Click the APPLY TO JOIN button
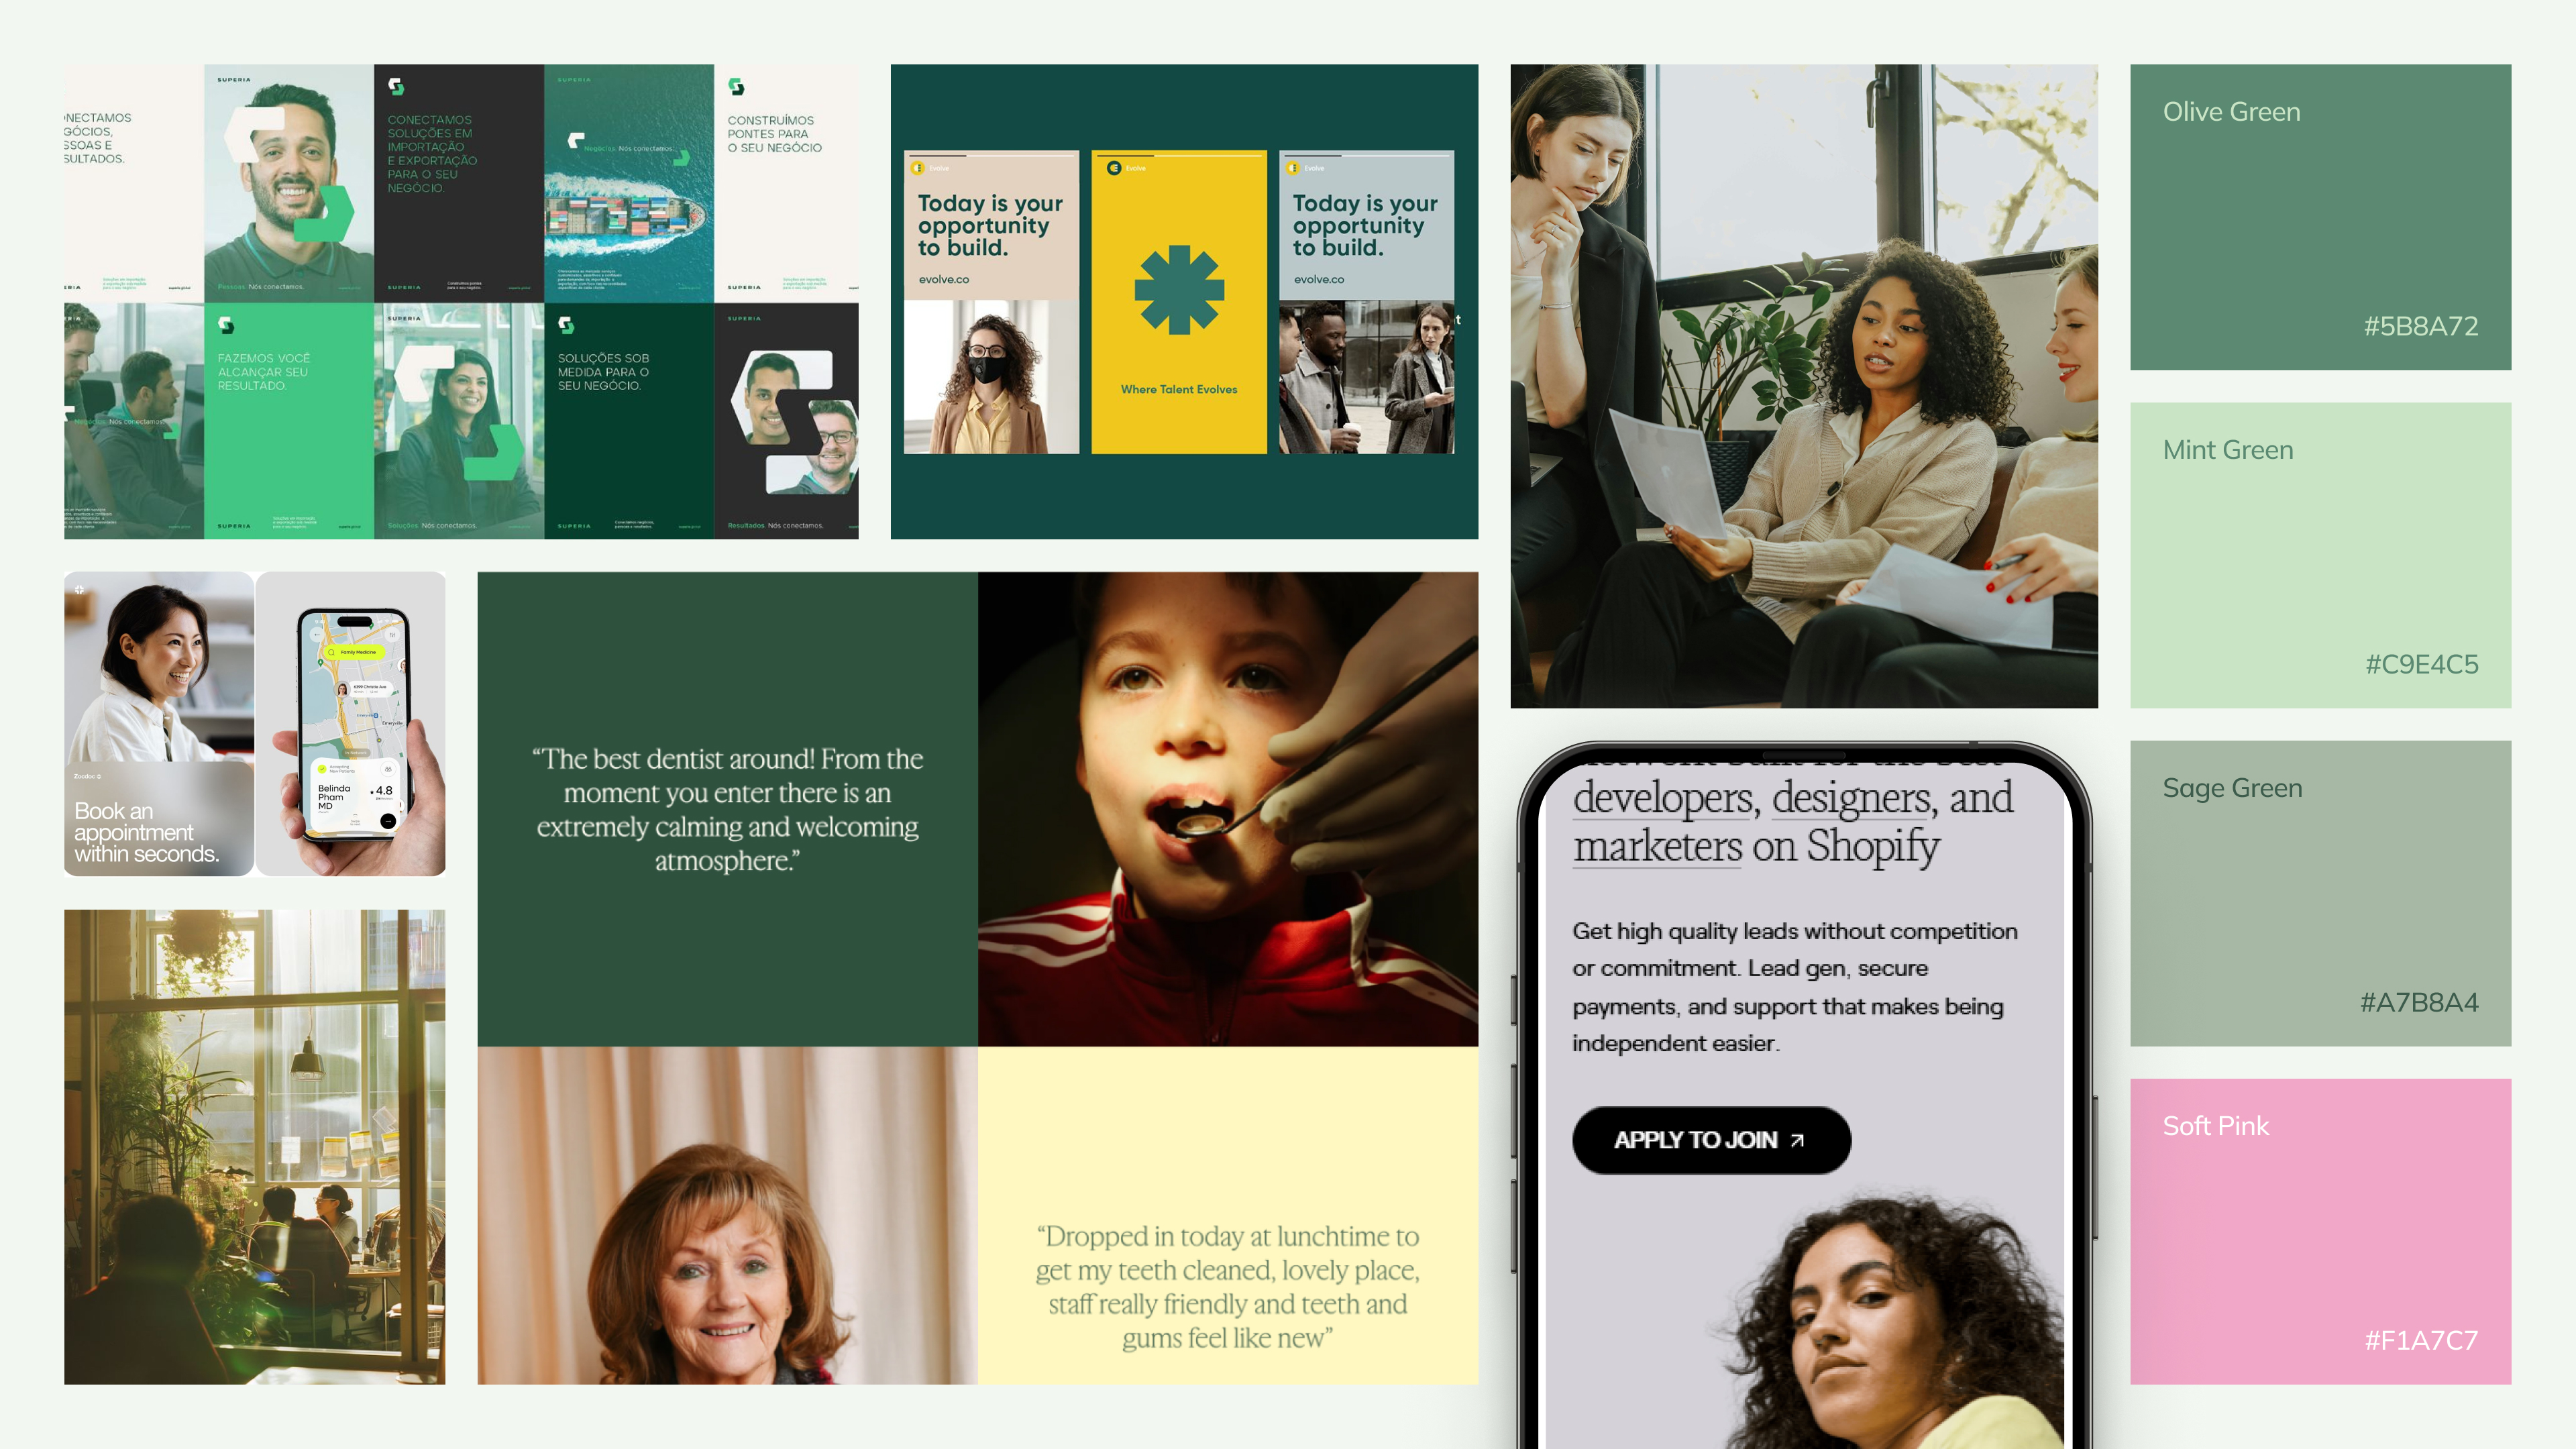Viewport: 2576px width, 1449px height. coord(1711,1140)
